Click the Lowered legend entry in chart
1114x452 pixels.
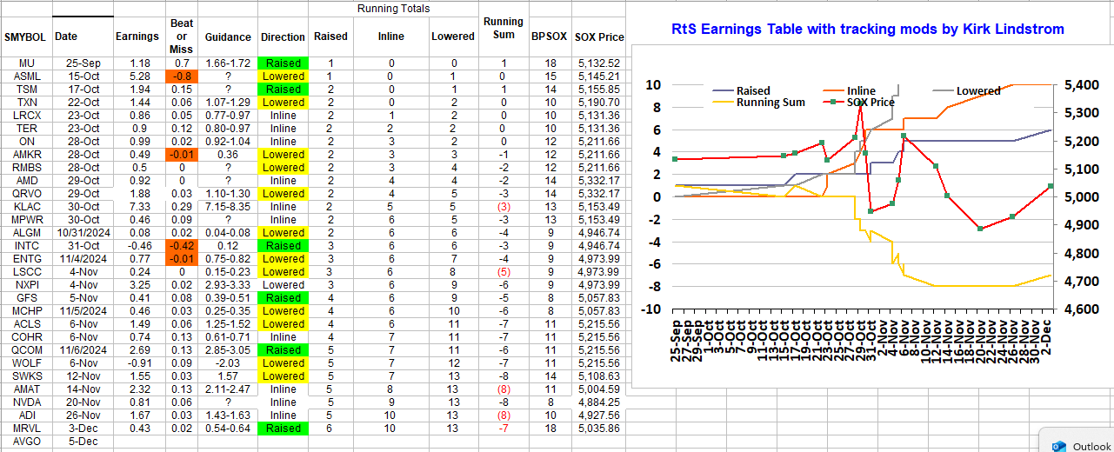pyautogui.click(x=977, y=90)
